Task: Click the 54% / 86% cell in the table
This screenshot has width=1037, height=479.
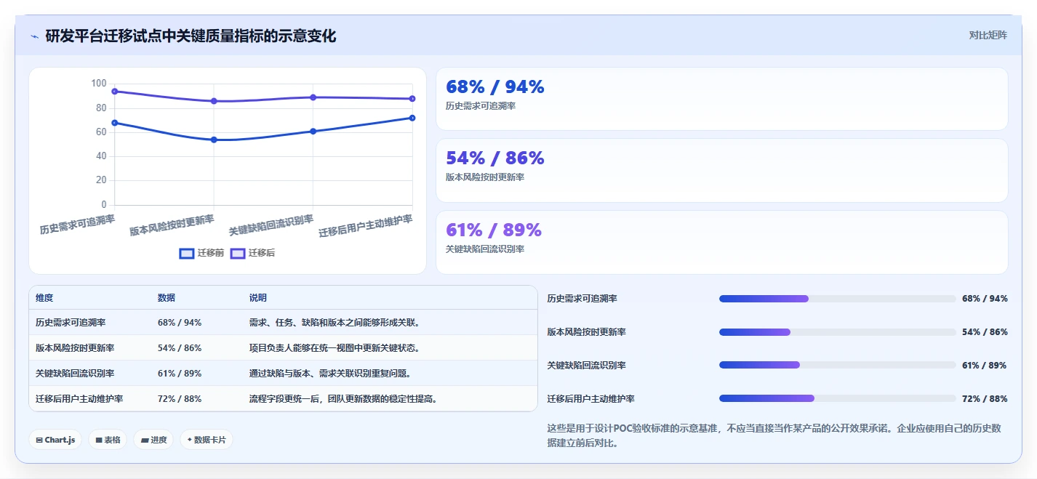Action: tap(180, 348)
